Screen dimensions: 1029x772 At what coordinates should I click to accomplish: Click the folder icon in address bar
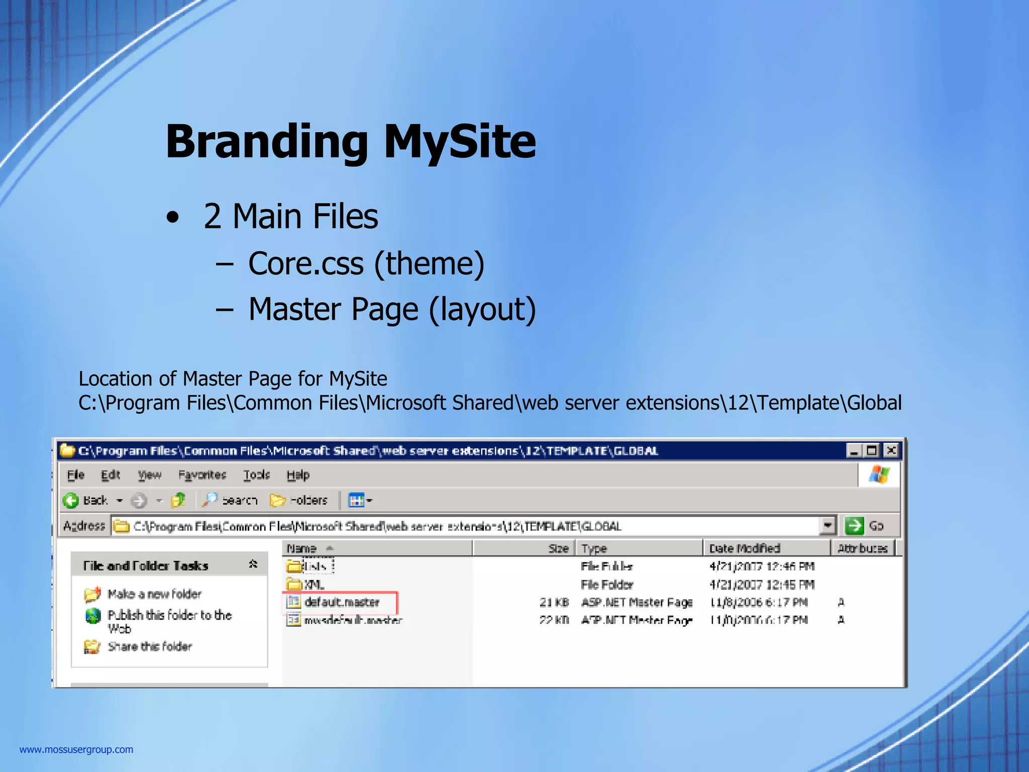121,526
